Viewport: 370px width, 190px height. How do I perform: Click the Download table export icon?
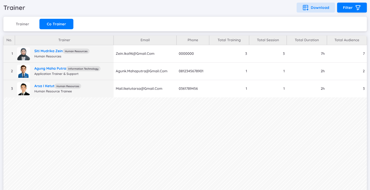click(x=306, y=8)
